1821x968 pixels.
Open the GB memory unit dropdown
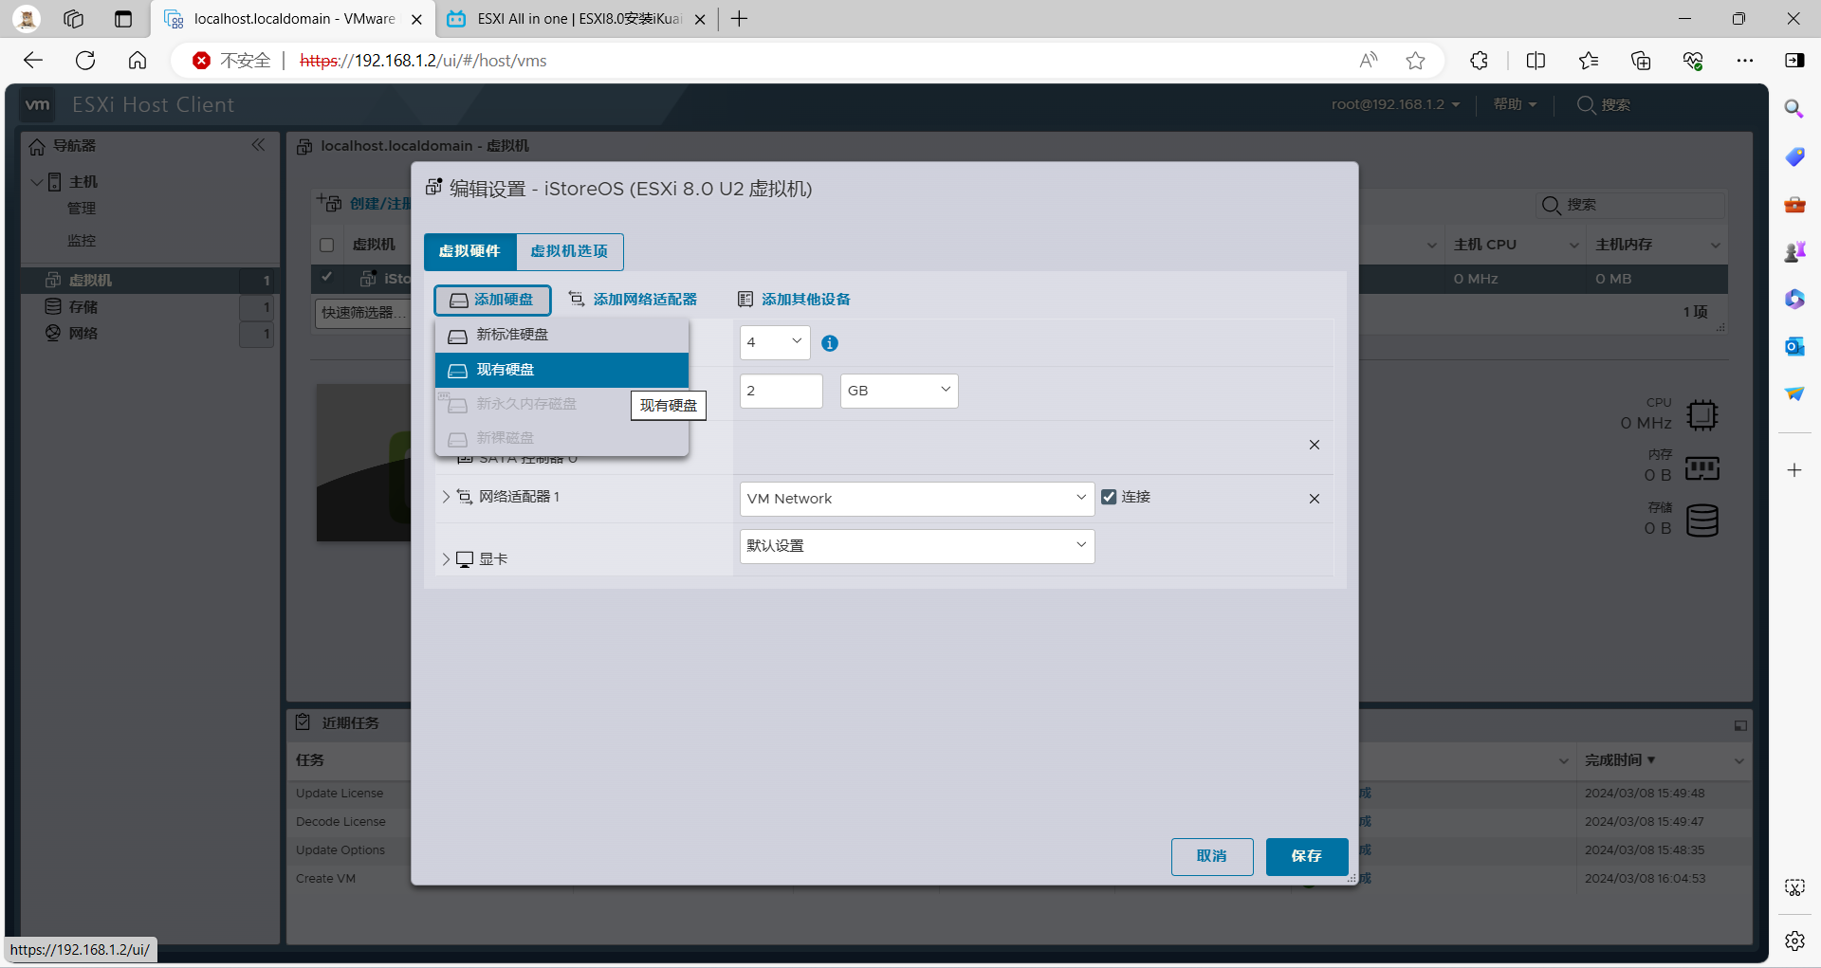[898, 391]
